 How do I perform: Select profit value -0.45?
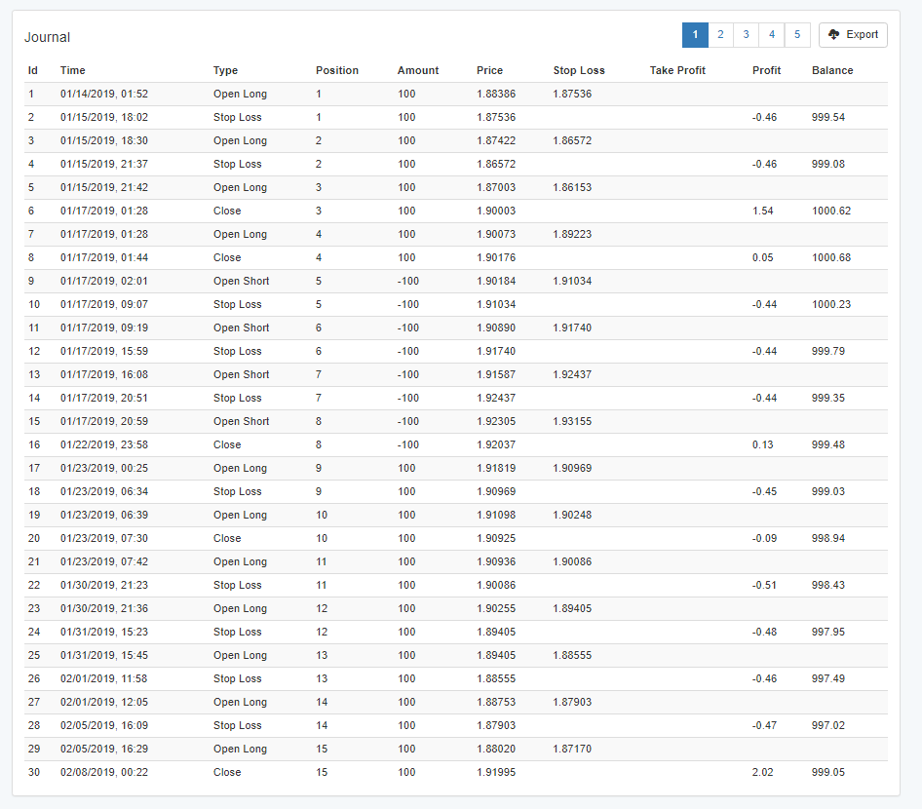coord(764,491)
